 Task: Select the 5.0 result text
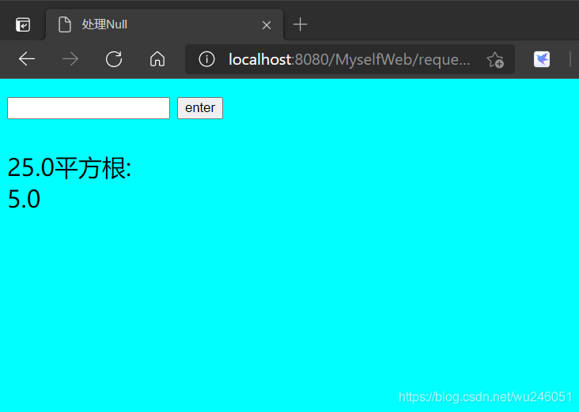tap(24, 199)
